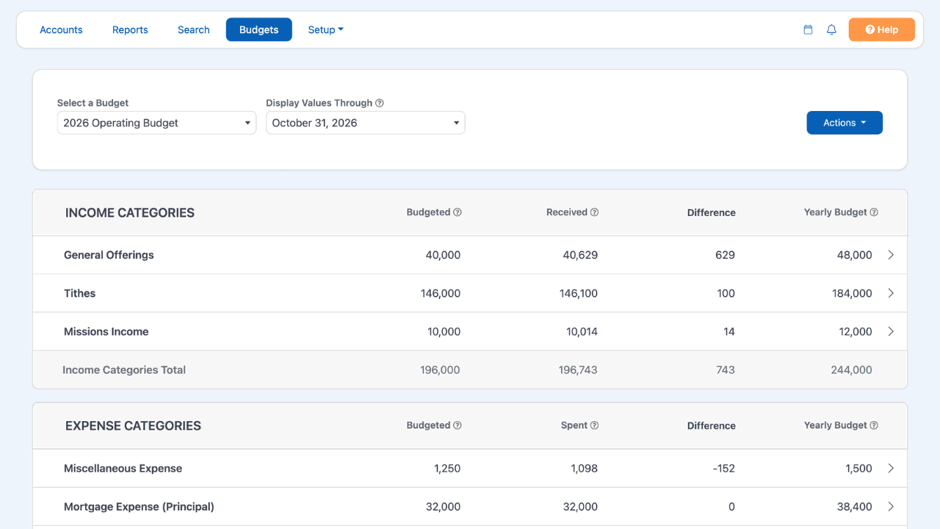
Task: Click the Miscellaneous Expense difference value -152
Action: [x=723, y=468]
